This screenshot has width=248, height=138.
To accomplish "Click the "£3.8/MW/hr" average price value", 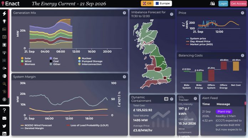I will [x=143, y=130].
